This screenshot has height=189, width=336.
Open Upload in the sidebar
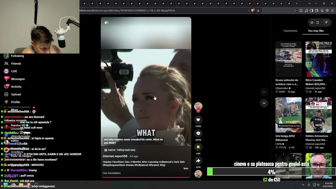point(16,94)
